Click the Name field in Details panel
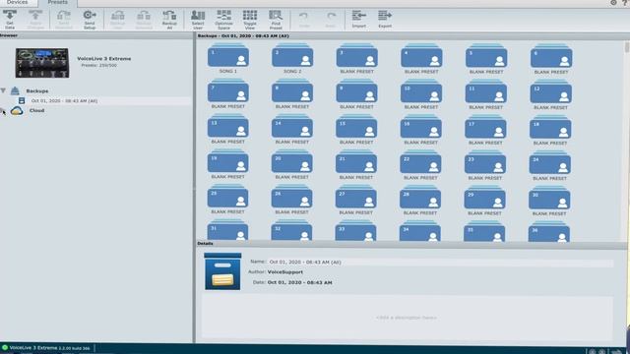The width and height of the screenshot is (630, 354). click(x=440, y=263)
